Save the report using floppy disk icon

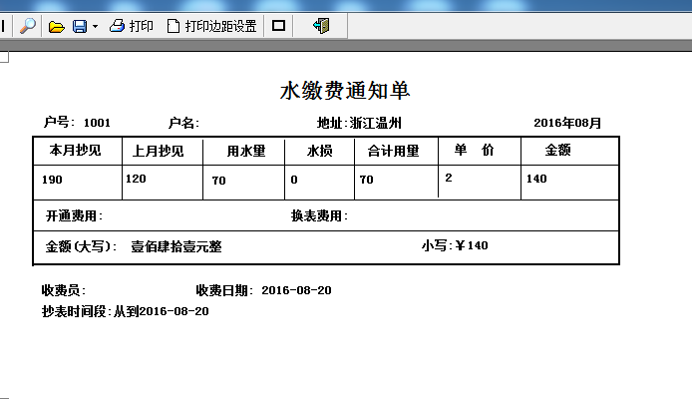click(x=80, y=27)
